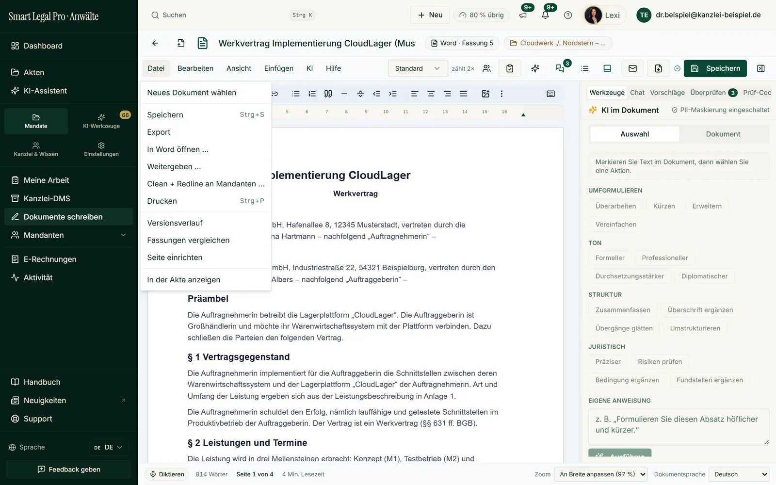Click the envelope email icon in toolbar
This screenshot has width=776, height=485.
pos(632,68)
